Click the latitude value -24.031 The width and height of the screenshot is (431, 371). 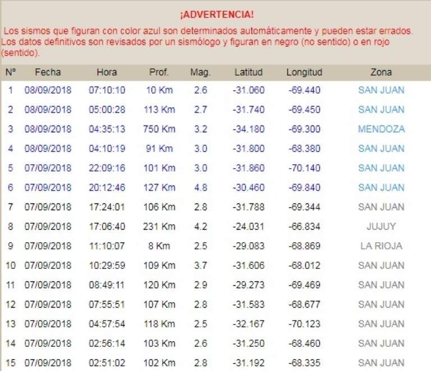point(248,226)
